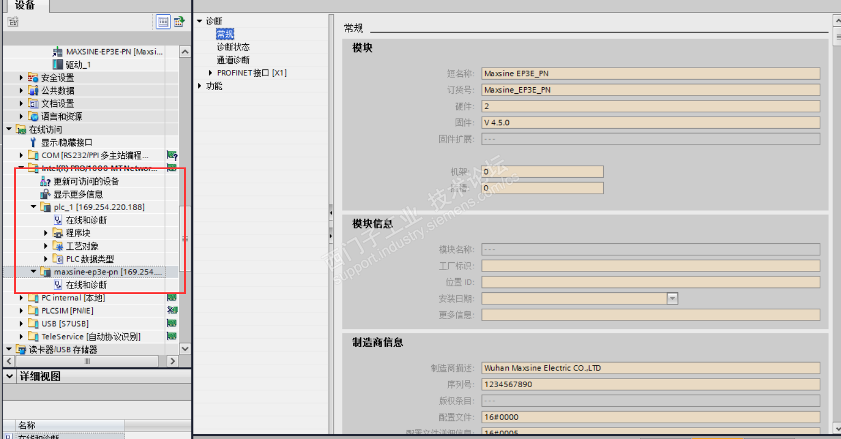Click into the 位置 ID field
841x439 pixels.
coord(651,282)
